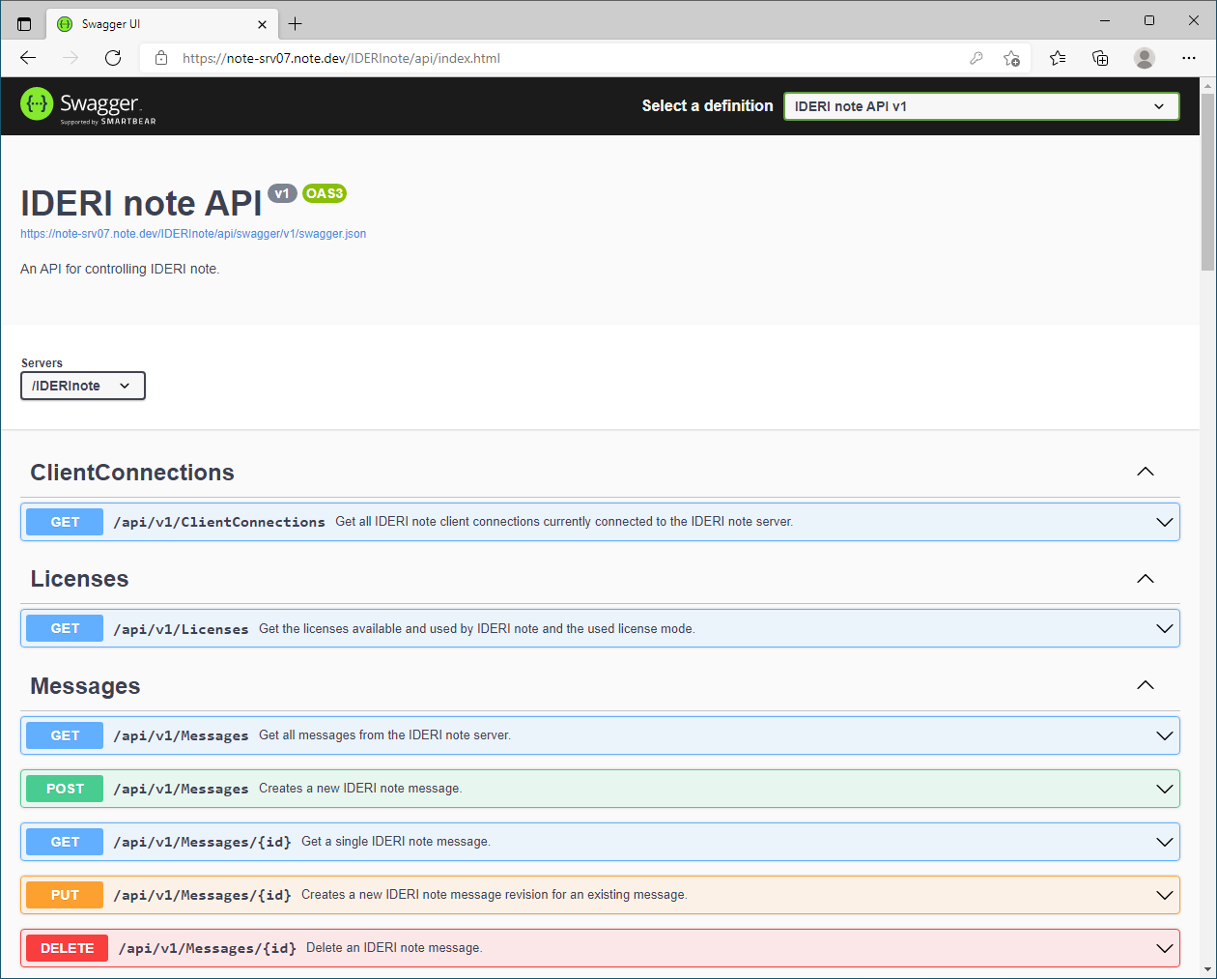Open the tab actions menu icon

24,24
